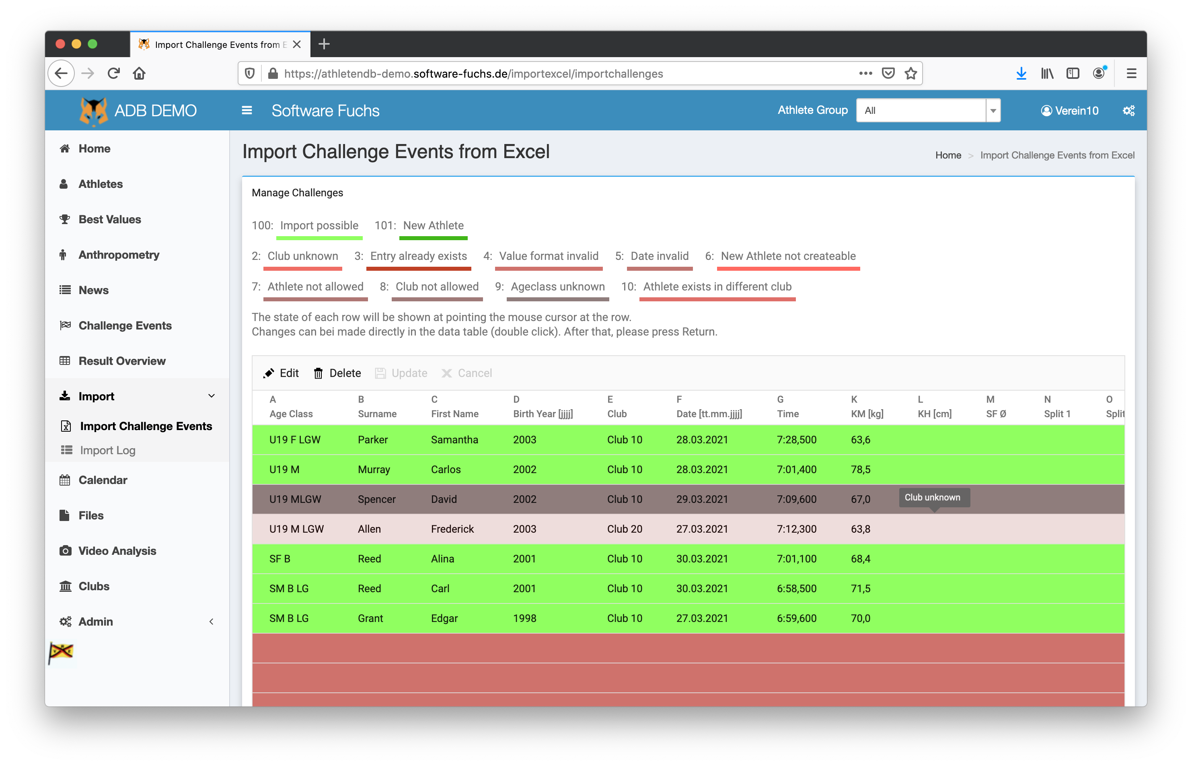Click time '6:58,500' cell
Screen dimensions: 1192x766
[x=796, y=589]
